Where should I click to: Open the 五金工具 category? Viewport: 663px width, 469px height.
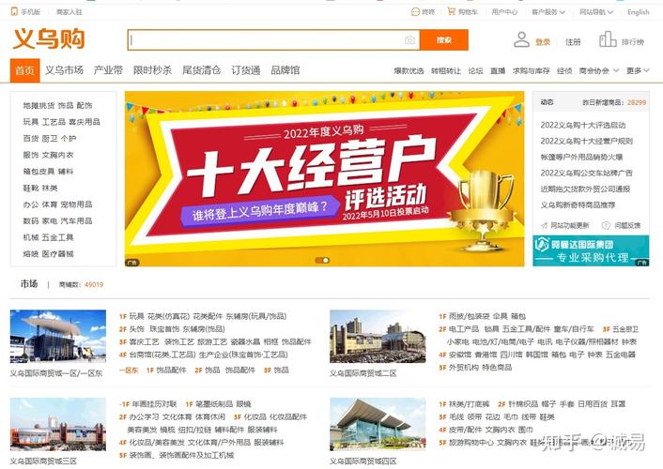click(x=57, y=237)
